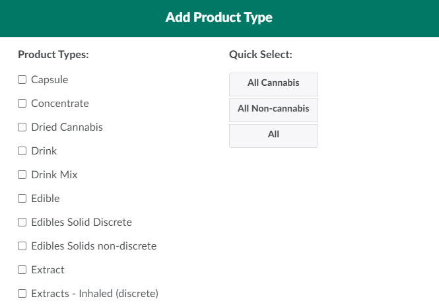Click the Drink Mix label text
The width and height of the screenshot is (439, 305).
[x=54, y=175]
